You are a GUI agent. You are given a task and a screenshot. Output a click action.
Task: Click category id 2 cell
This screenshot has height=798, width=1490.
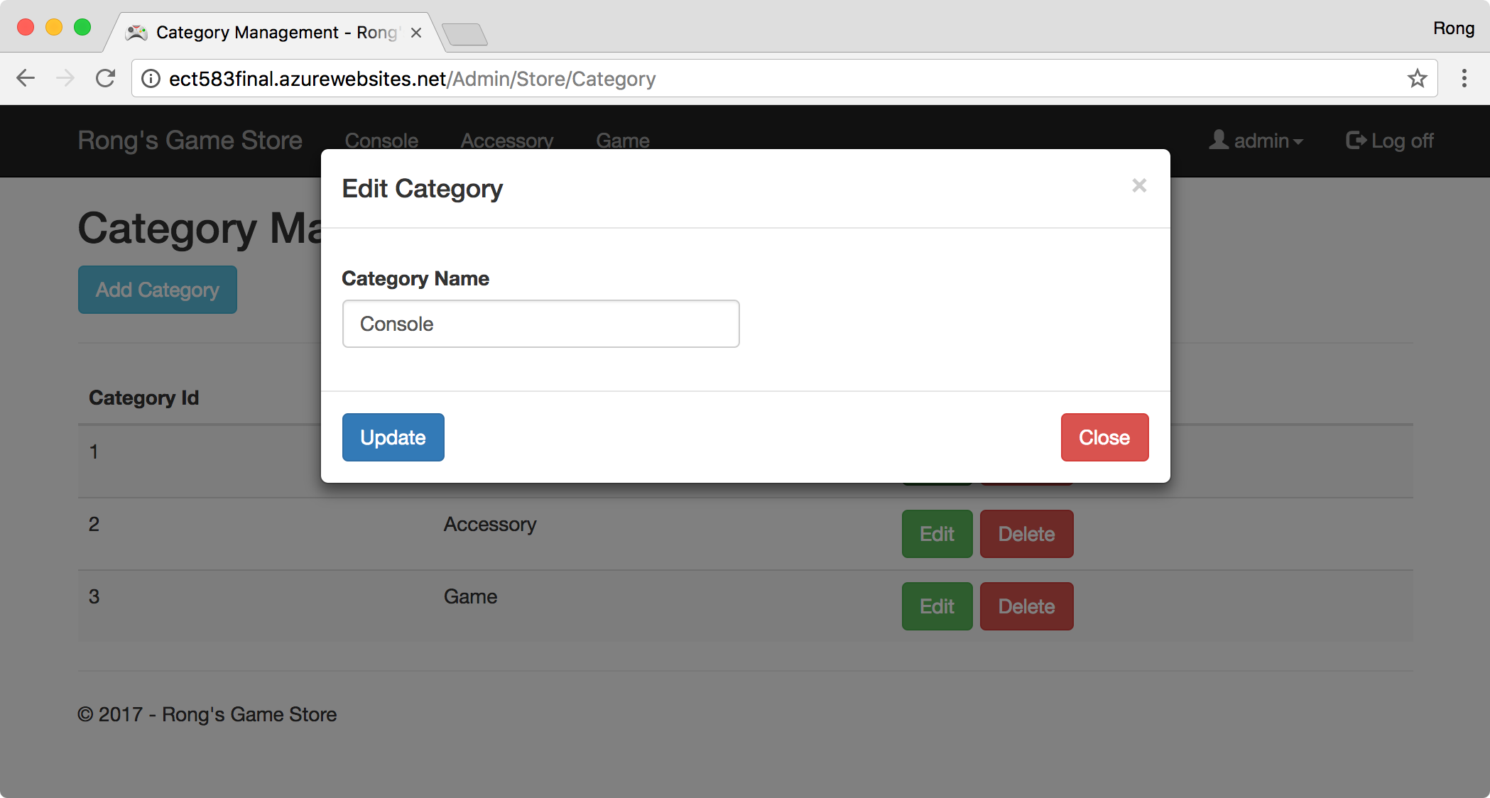point(94,525)
